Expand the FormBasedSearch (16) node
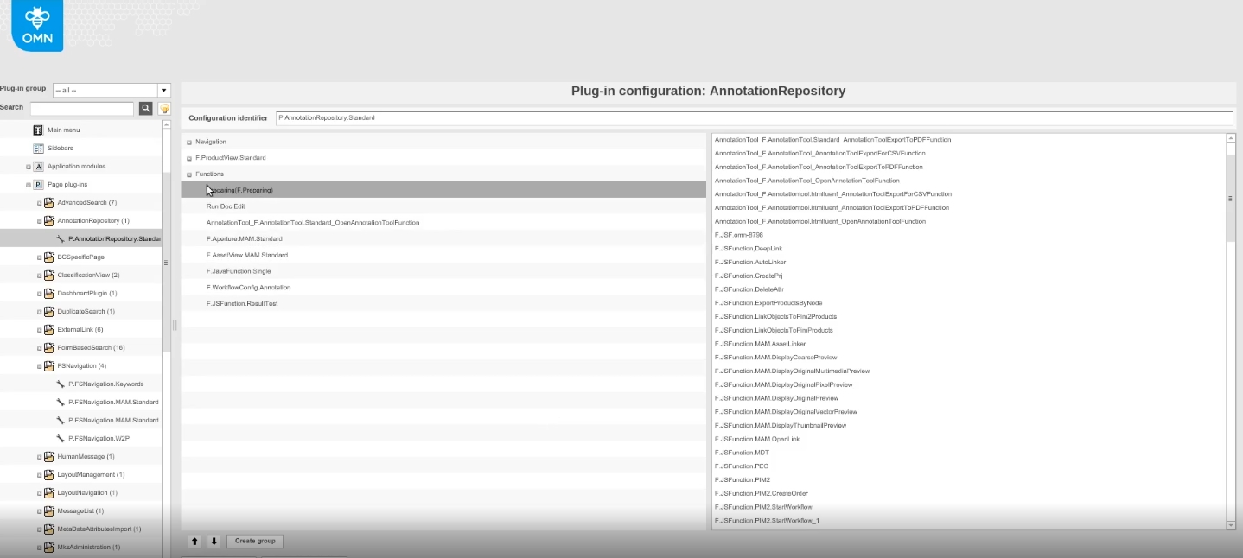Screen dimensions: 1243x558 pos(40,348)
